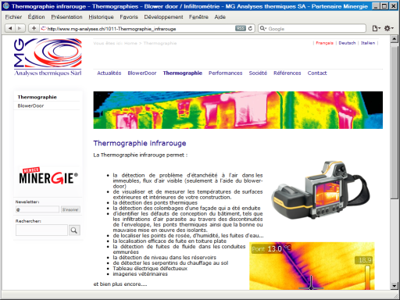Click the Thermographie breadcrumb text
Image resolution: width=400 pixels, height=300 pixels.
(160, 43)
